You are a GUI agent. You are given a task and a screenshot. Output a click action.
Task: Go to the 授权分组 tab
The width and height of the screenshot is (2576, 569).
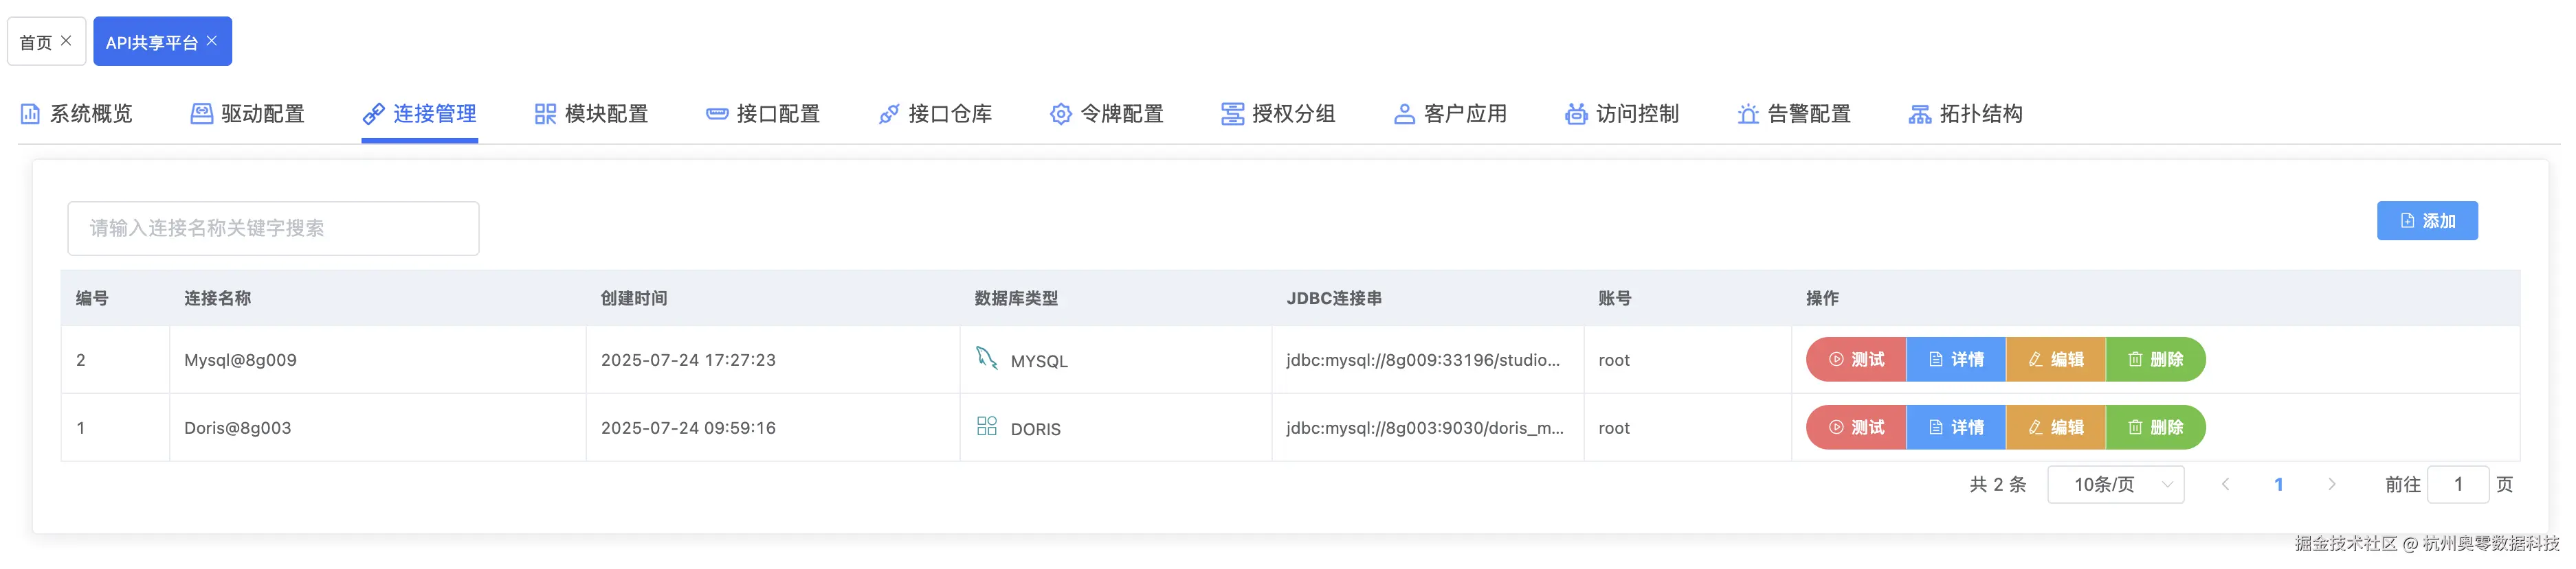(1278, 114)
